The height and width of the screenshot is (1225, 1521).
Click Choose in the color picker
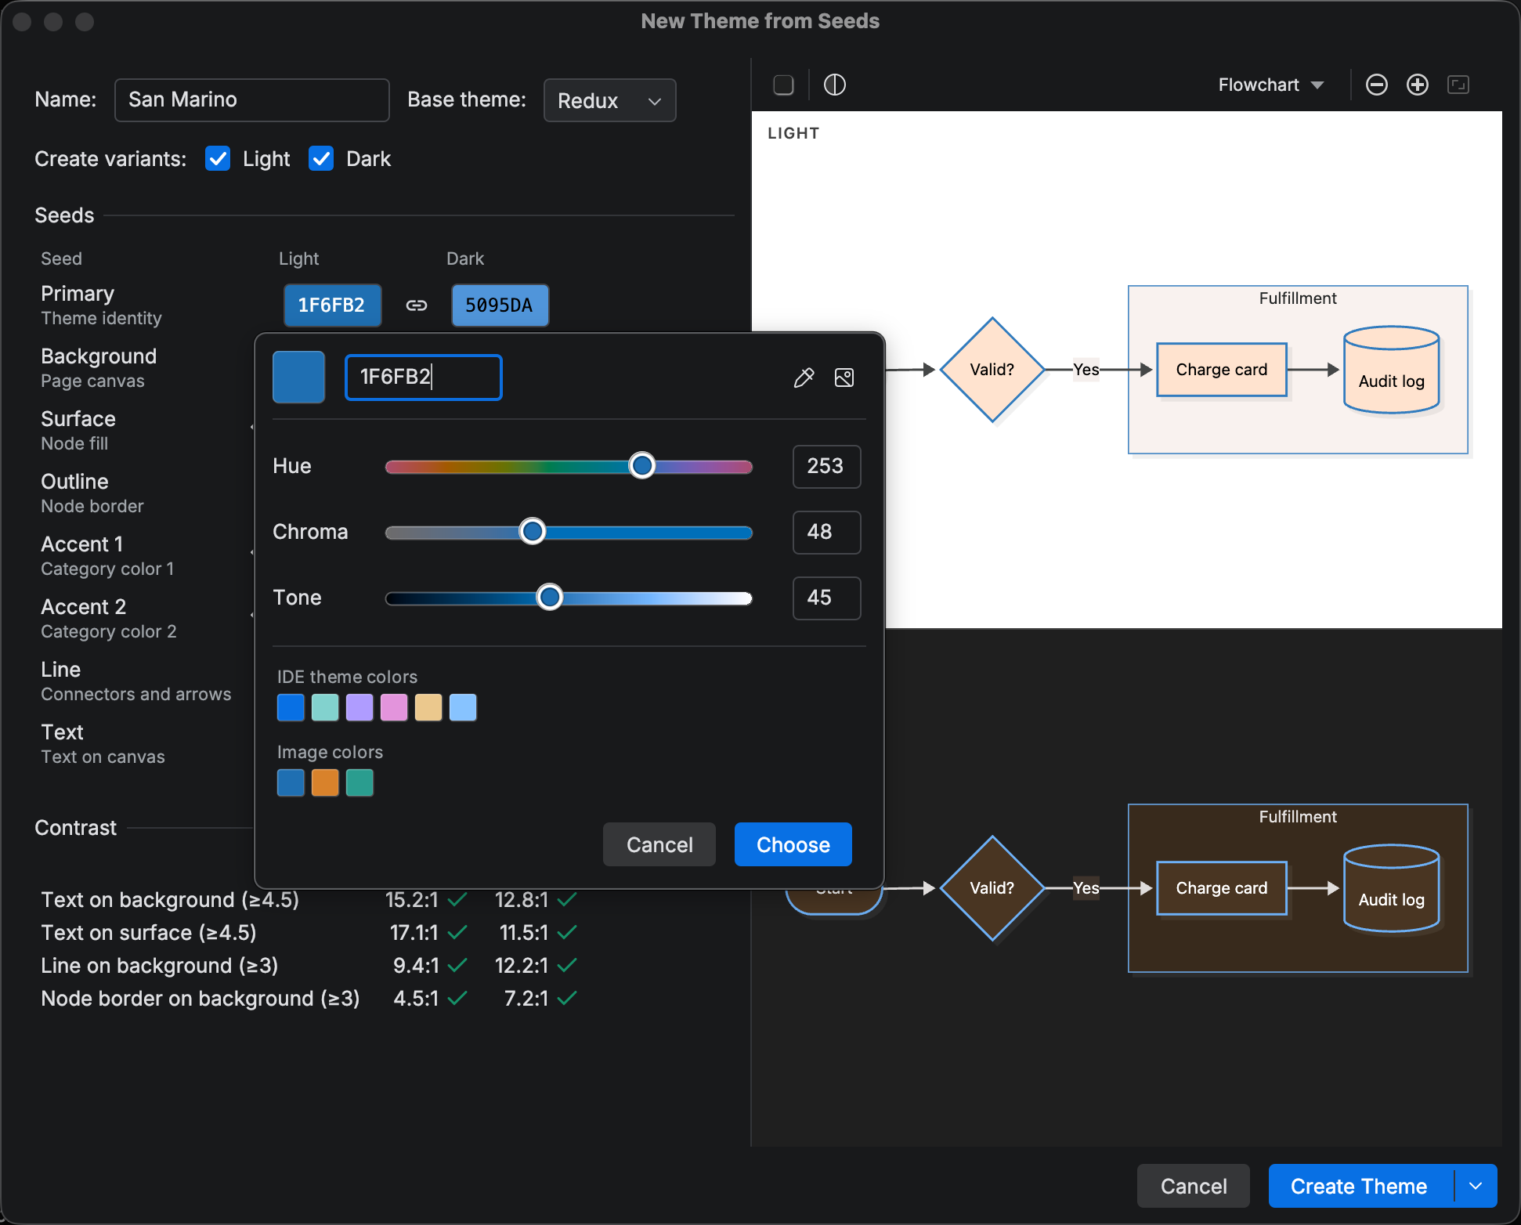pyautogui.click(x=793, y=844)
